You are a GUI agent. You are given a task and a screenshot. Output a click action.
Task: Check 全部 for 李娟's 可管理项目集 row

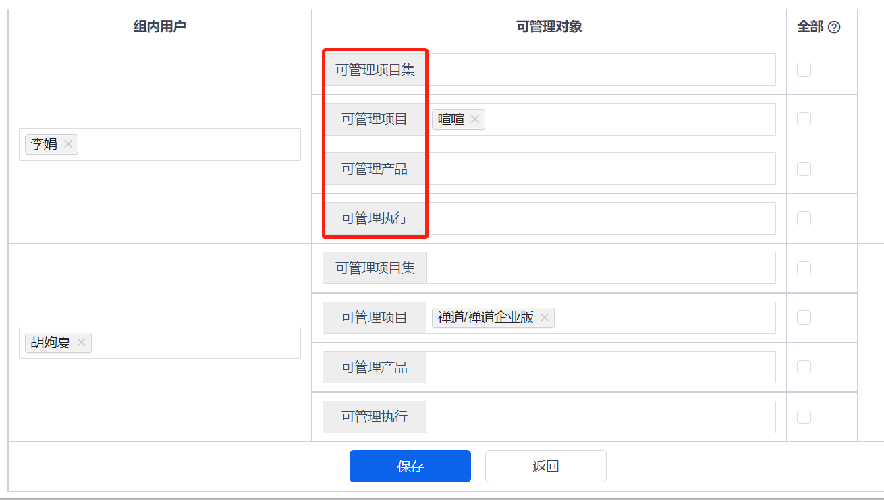(x=804, y=70)
